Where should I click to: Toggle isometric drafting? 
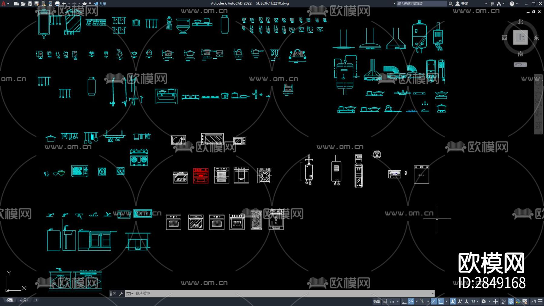422,301
